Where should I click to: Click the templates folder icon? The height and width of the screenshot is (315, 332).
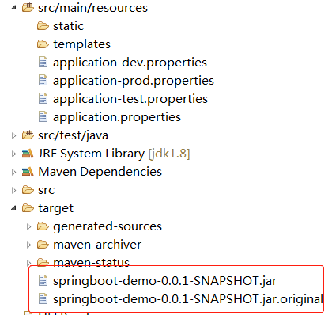click(x=43, y=44)
